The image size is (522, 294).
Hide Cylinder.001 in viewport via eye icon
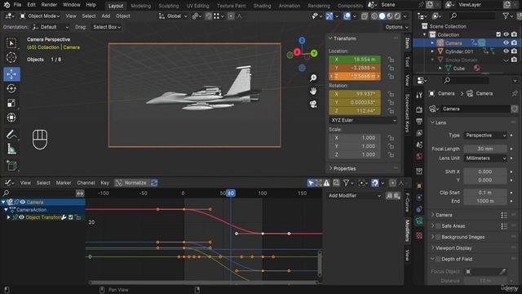[x=506, y=51]
